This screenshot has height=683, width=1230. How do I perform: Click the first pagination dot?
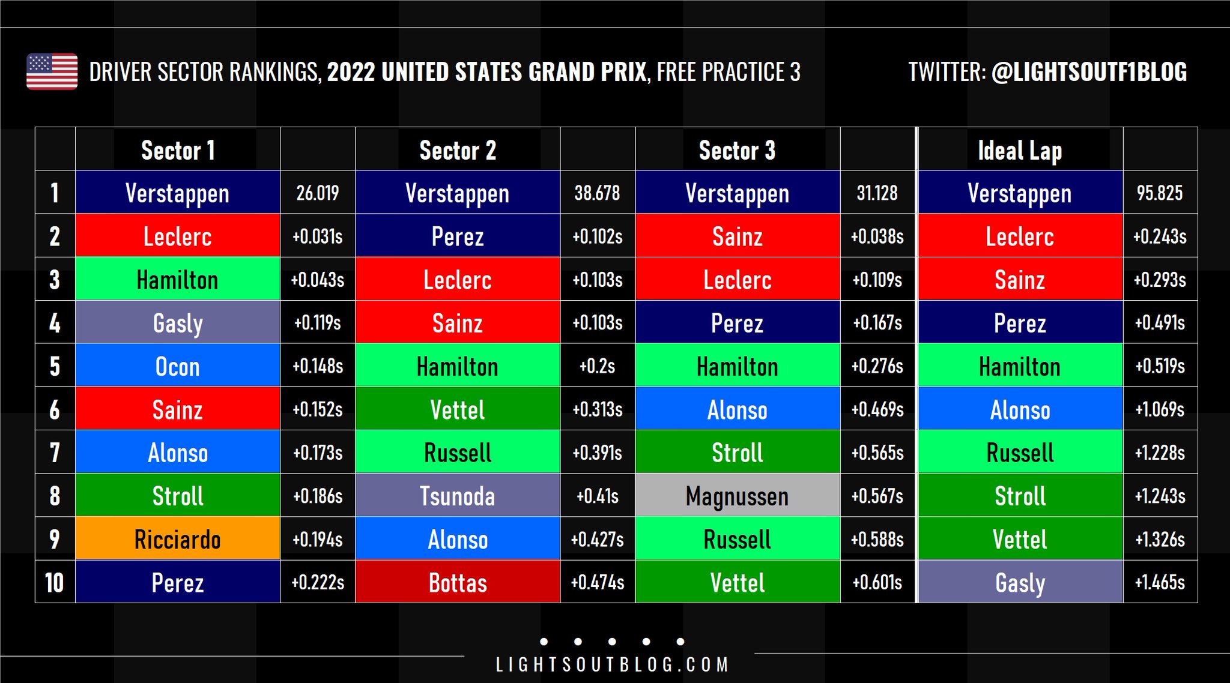point(544,642)
